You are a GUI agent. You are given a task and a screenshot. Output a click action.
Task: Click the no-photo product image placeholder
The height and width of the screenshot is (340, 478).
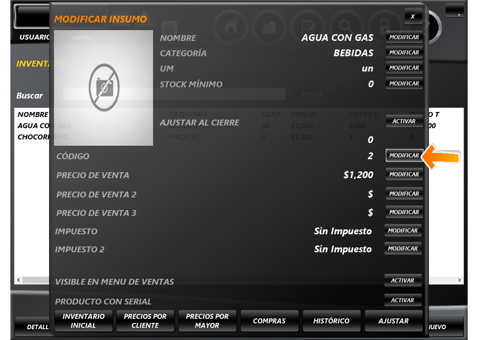[104, 88]
